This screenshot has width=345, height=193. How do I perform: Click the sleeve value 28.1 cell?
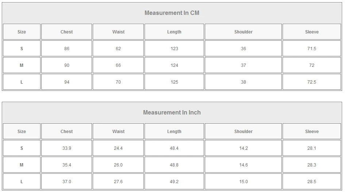(312, 148)
